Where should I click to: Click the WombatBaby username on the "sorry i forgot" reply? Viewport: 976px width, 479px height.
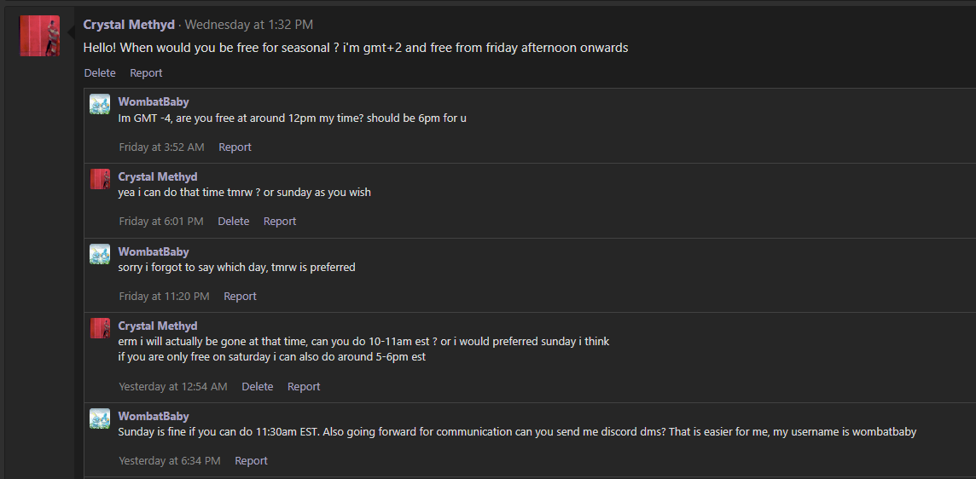click(154, 252)
